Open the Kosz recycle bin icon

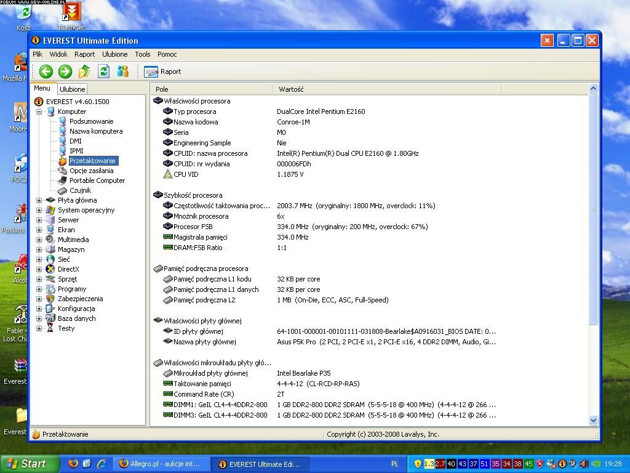pos(24,17)
